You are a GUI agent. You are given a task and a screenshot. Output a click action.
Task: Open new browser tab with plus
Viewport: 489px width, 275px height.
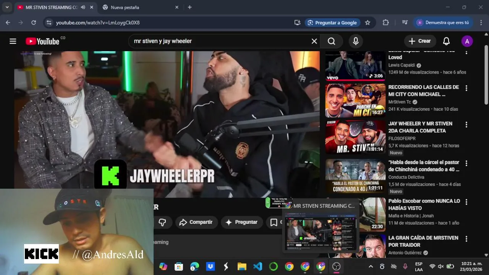click(190, 7)
